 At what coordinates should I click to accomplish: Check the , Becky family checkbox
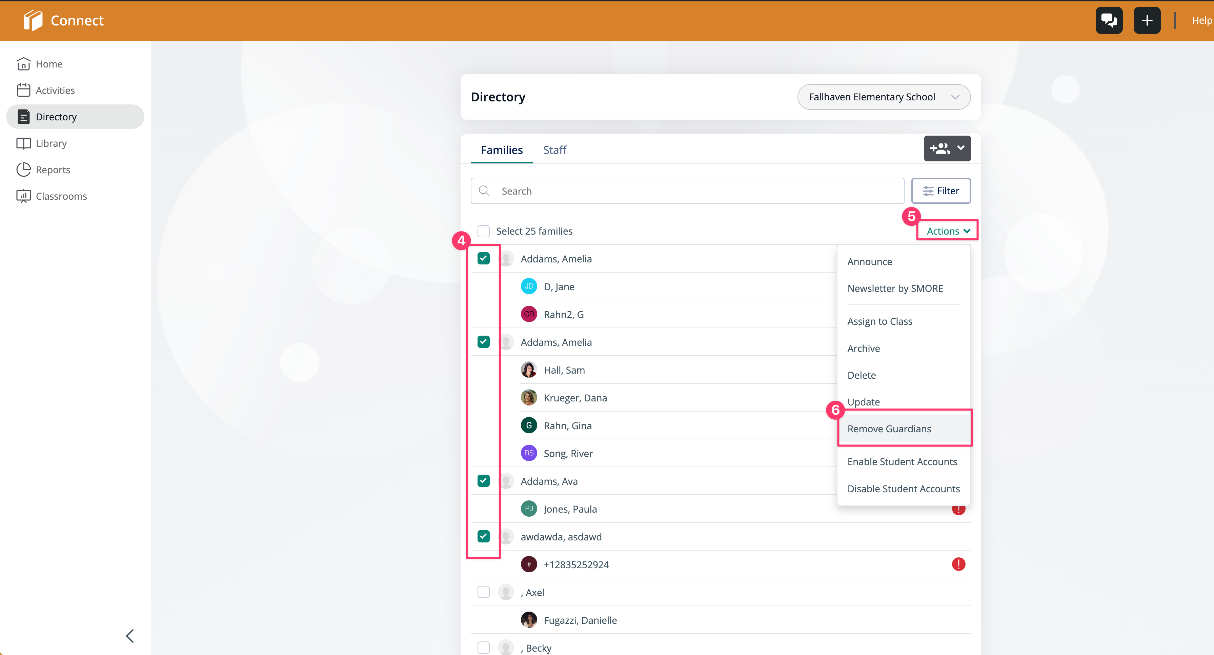click(484, 648)
